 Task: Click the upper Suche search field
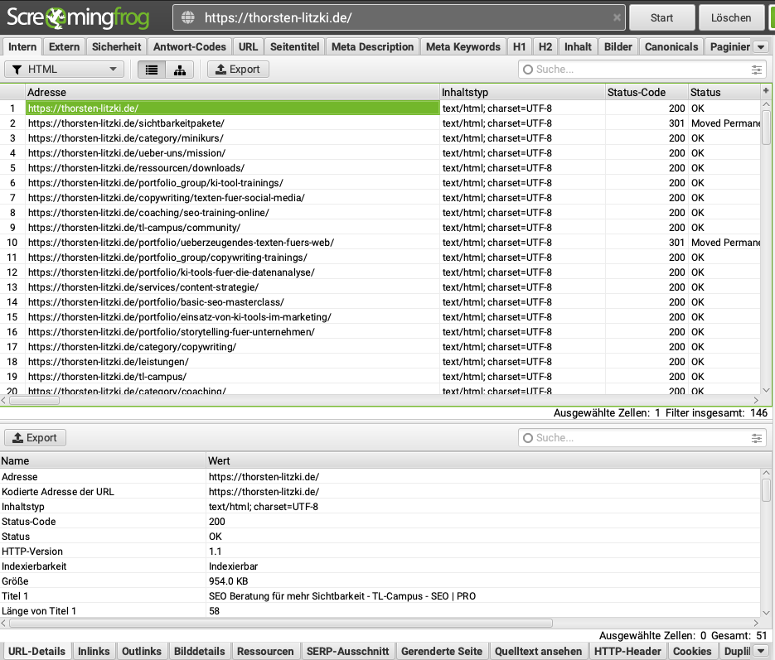coord(642,70)
